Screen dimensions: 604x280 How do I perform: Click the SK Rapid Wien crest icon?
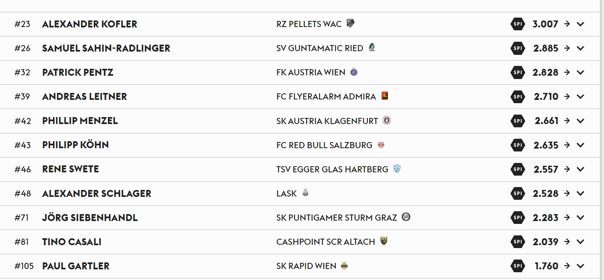[x=344, y=266]
